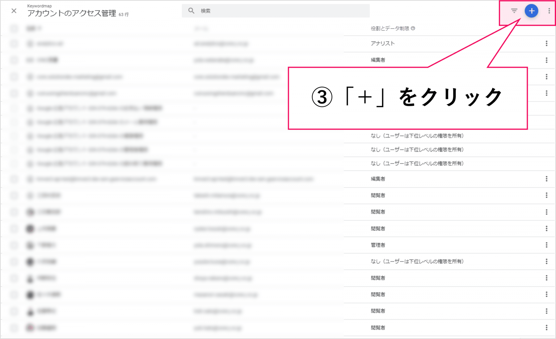Click the 管理者 role label
This screenshot has width=556, height=339.
click(378, 245)
